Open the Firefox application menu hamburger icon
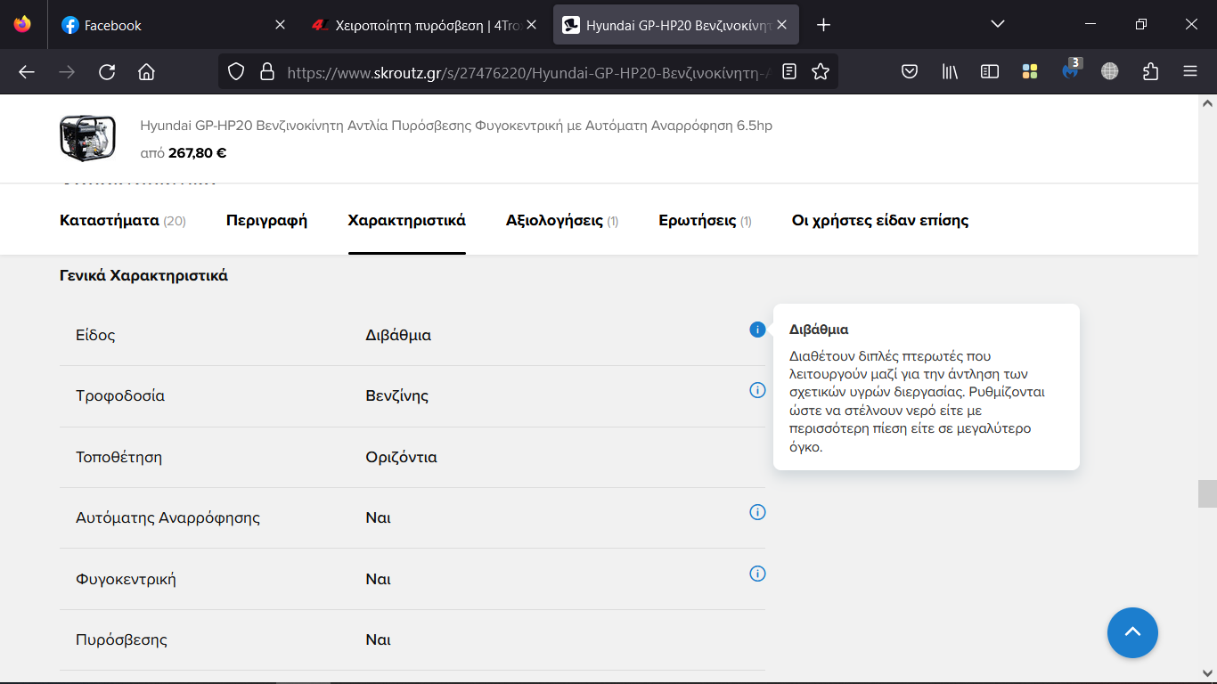1217x684 pixels. (x=1190, y=71)
